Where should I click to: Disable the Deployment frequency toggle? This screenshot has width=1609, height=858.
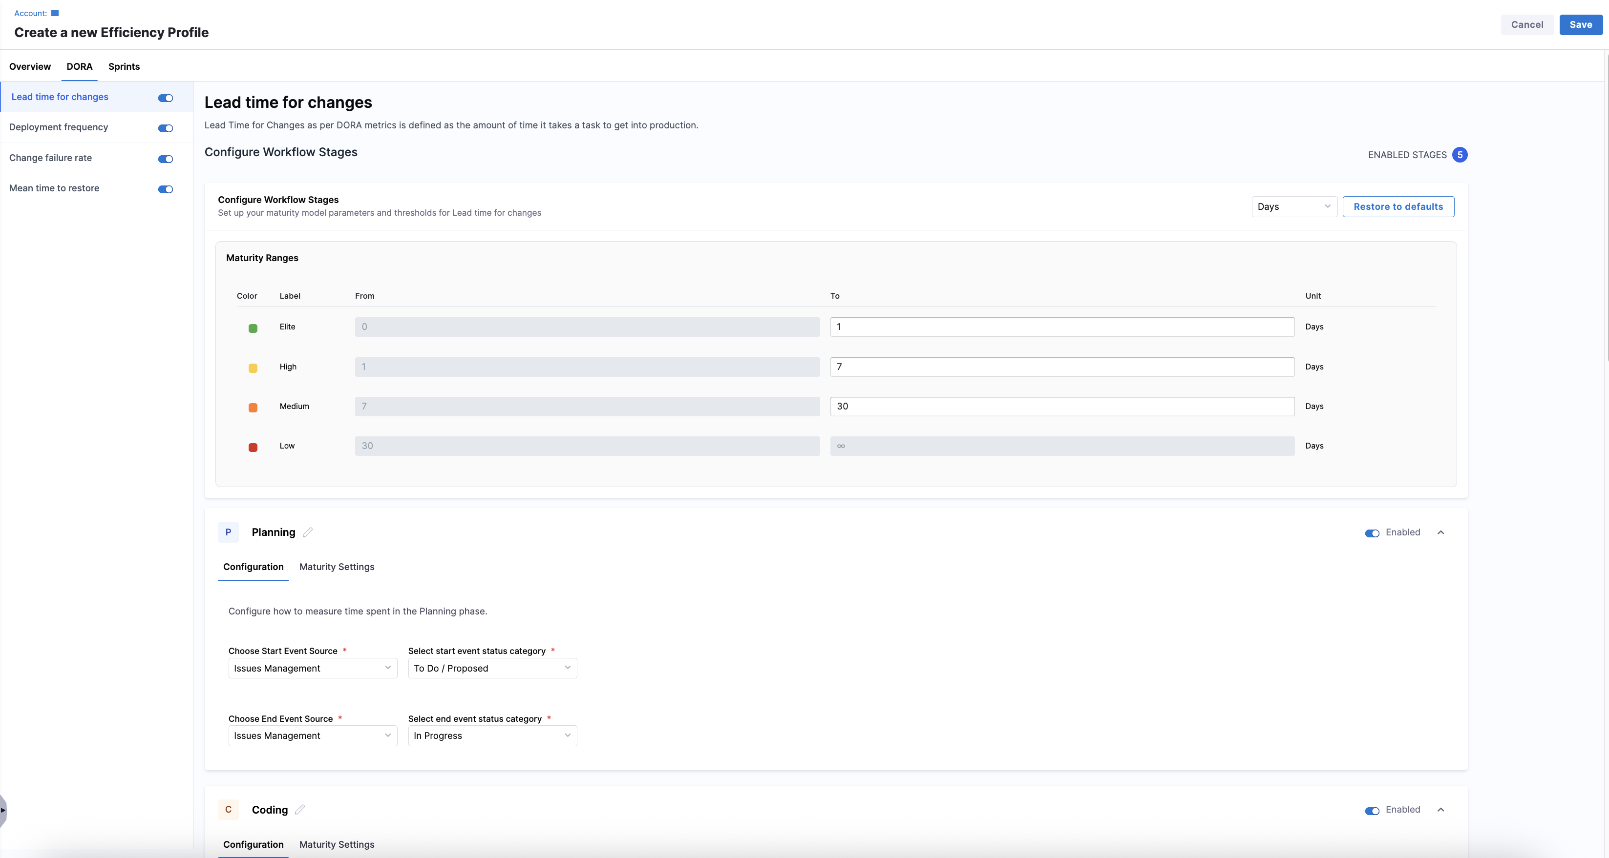(x=166, y=128)
